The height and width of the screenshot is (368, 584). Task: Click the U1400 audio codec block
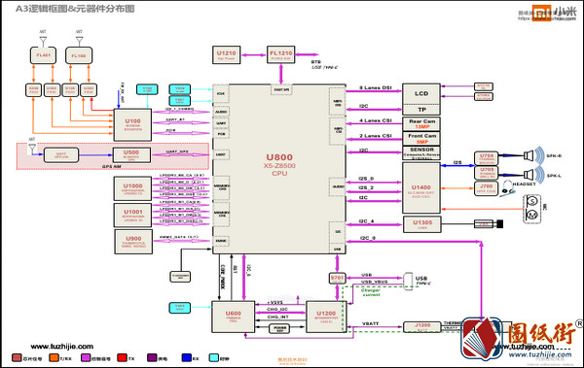[x=421, y=187]
